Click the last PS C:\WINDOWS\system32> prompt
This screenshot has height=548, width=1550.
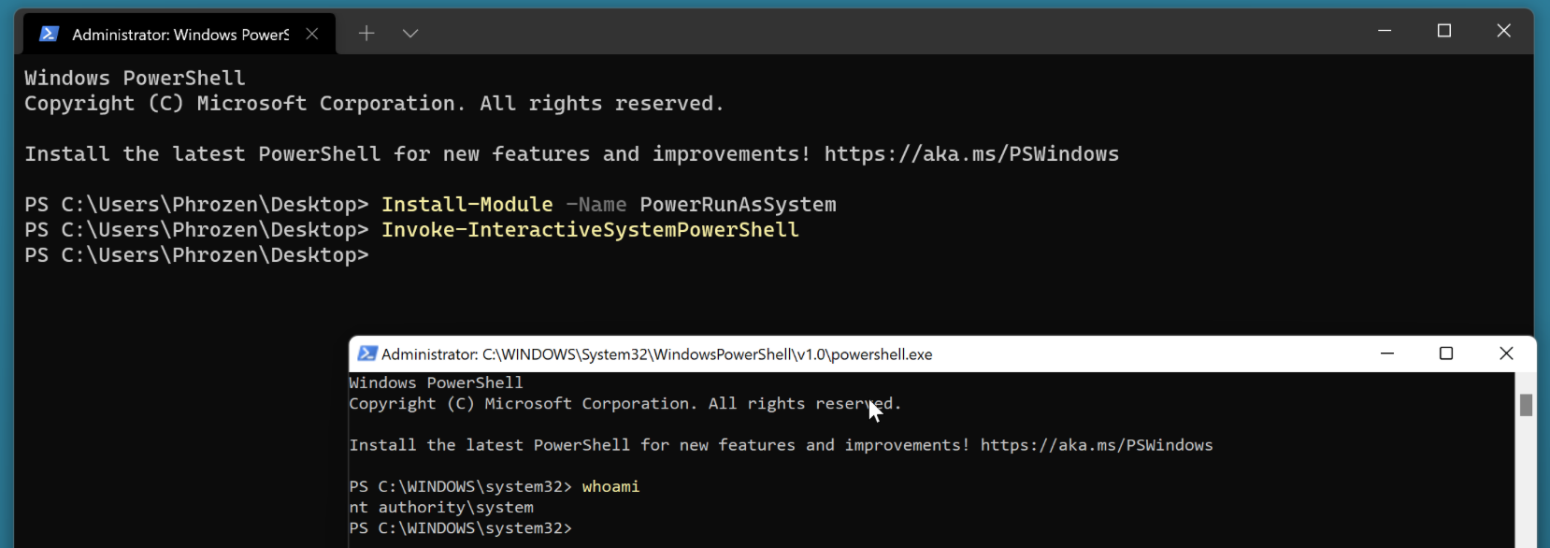pyautogui.click(x=460, y=528)
